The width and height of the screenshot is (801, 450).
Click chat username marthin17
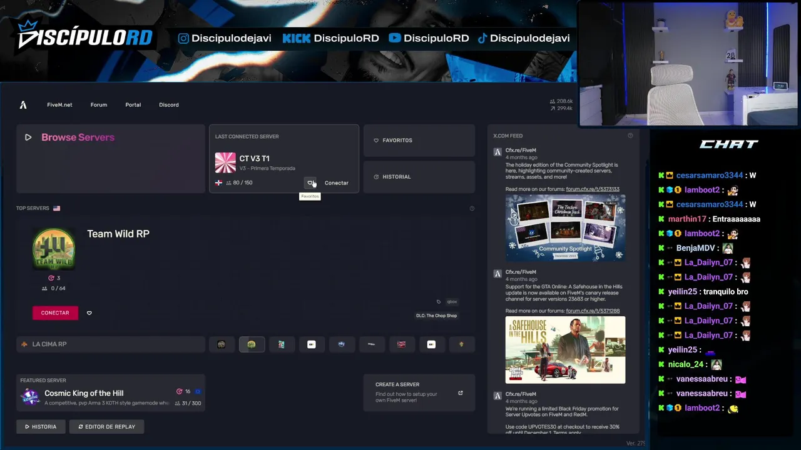687,219
